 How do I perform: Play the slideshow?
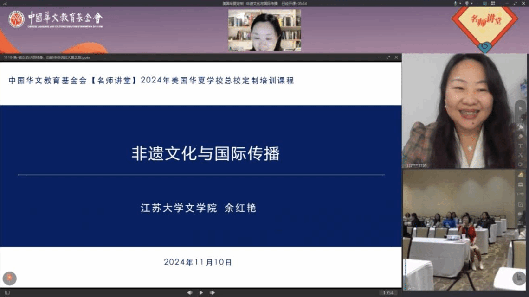pyautogui.click(x=201, y=293)
